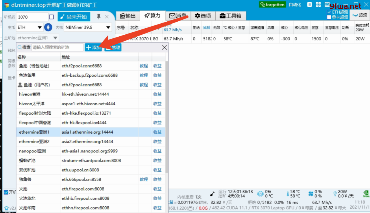Open 教程 link for 鱼池备用
This screenshot has height=213, width=370.
click(x=144, y=75)
